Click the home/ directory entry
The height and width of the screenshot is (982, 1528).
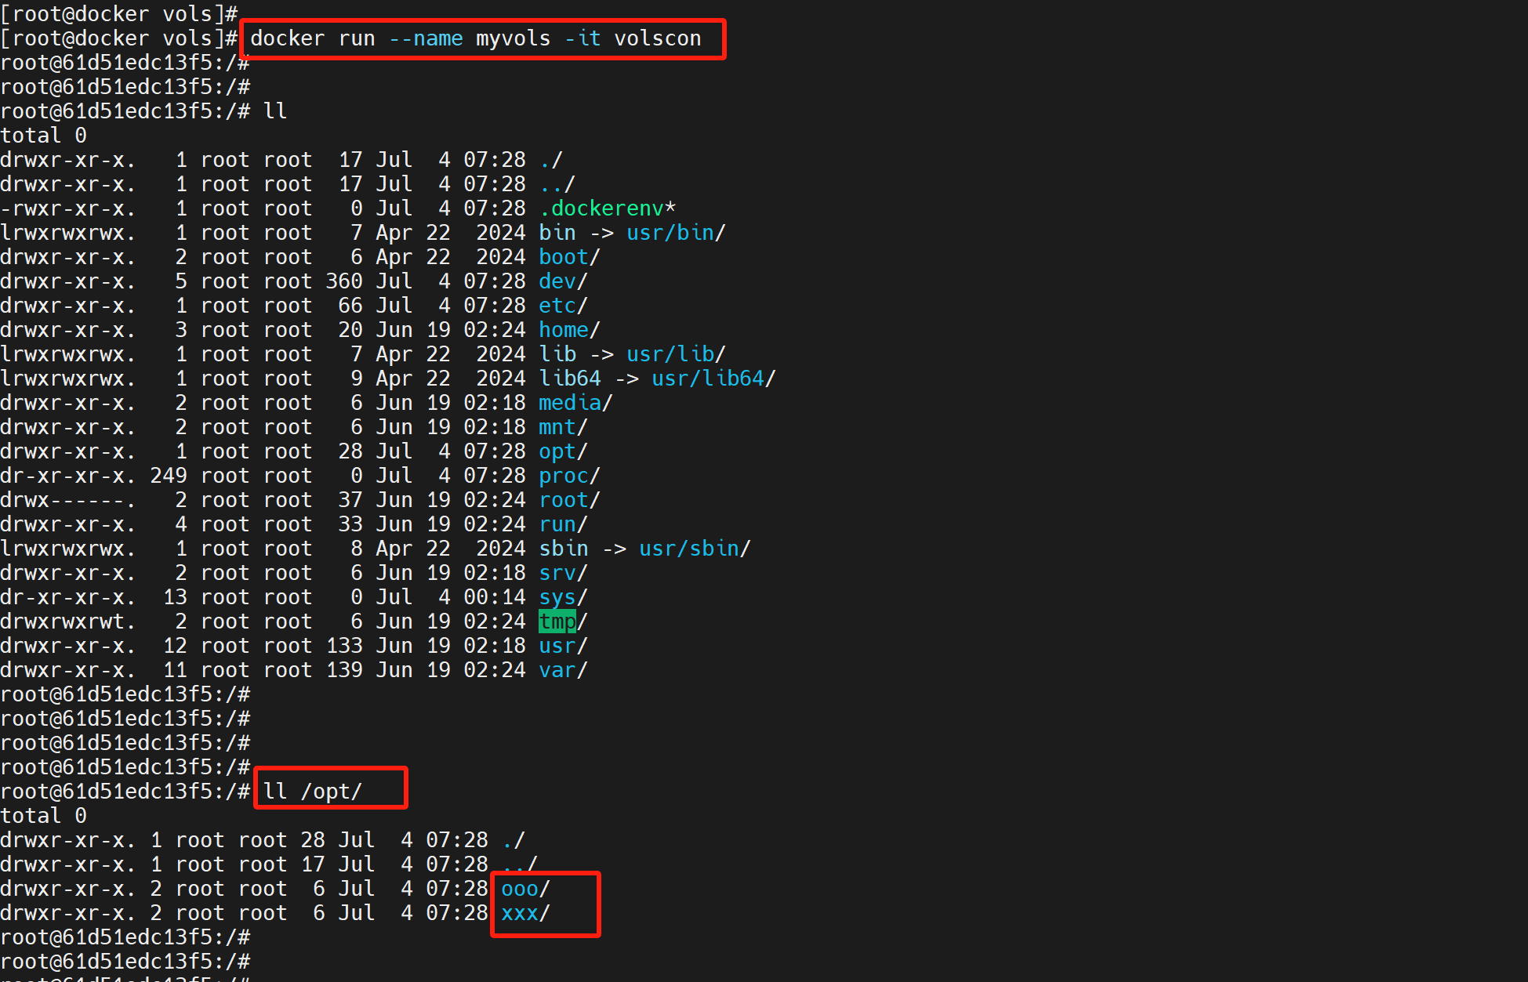pos(569,330)
